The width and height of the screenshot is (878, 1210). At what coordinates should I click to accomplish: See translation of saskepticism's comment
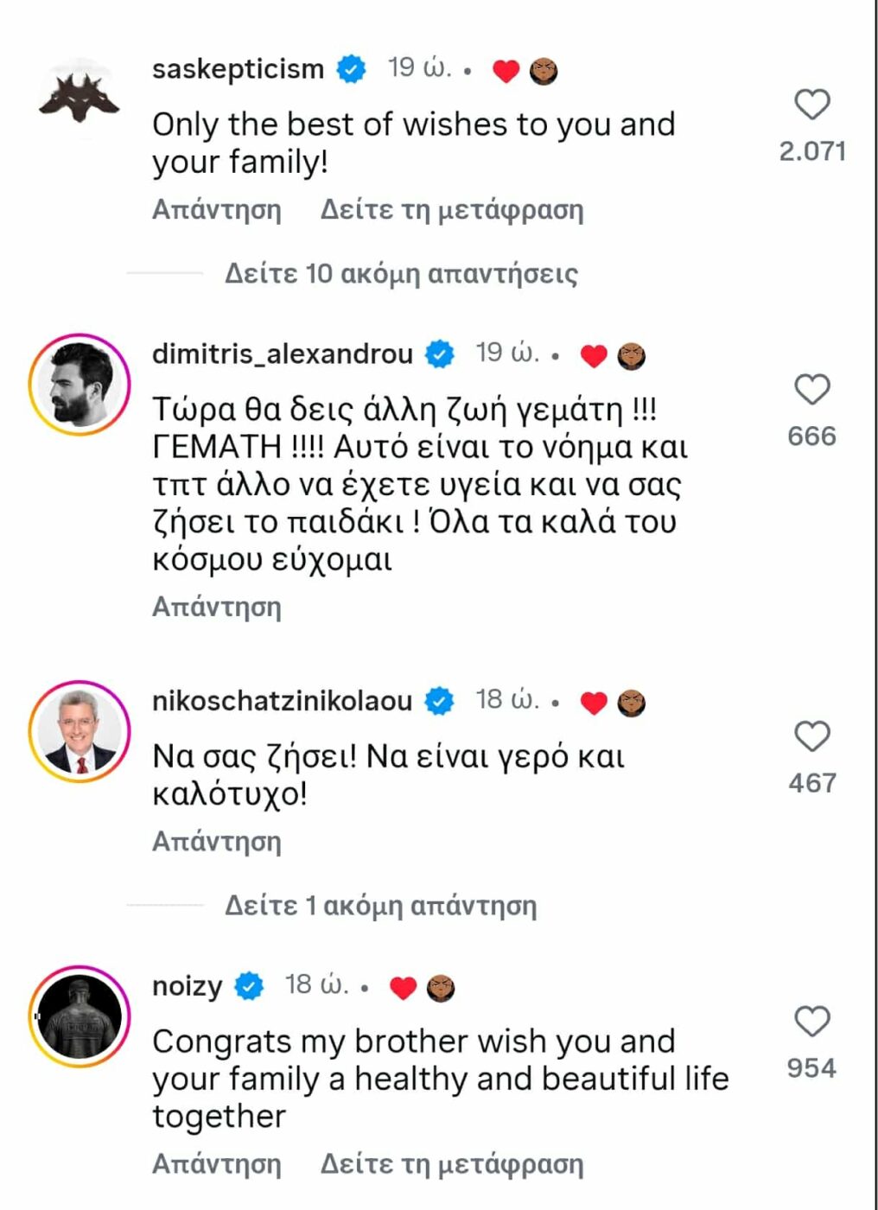[452, 210]
